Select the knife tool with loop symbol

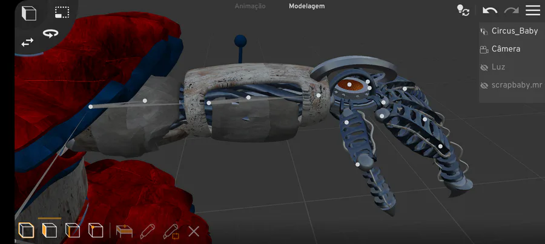171,231
